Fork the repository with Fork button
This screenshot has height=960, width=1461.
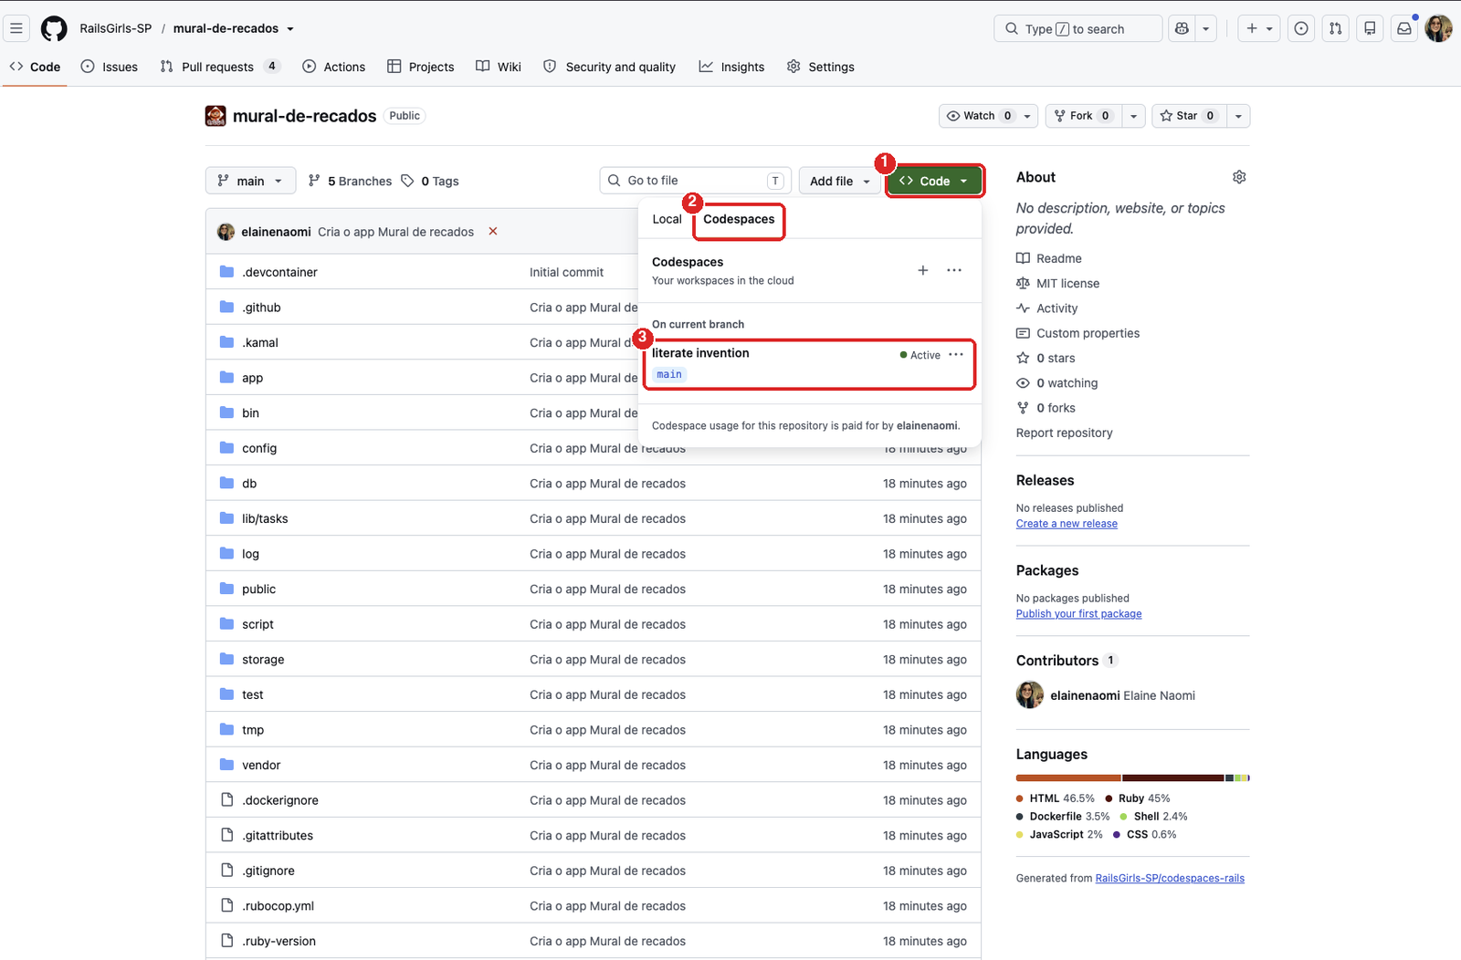pos(1083,116)
